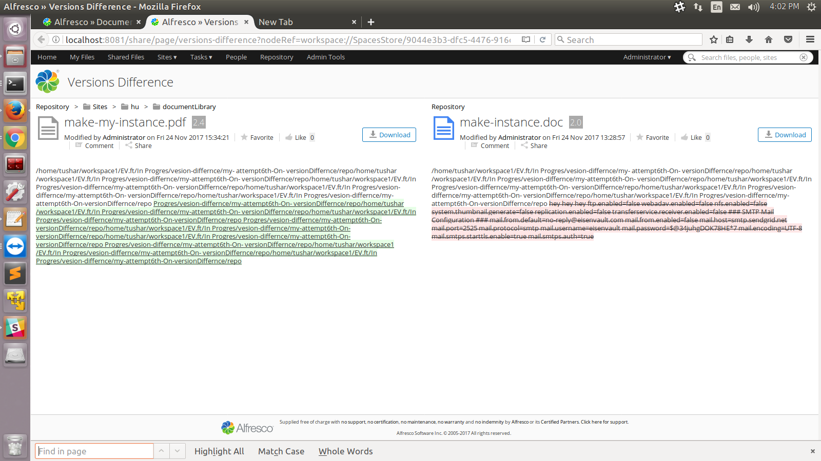This screenshot has width=821, height=461.
Task: Open hu breadcrumb folder
Action: [130, 107]
